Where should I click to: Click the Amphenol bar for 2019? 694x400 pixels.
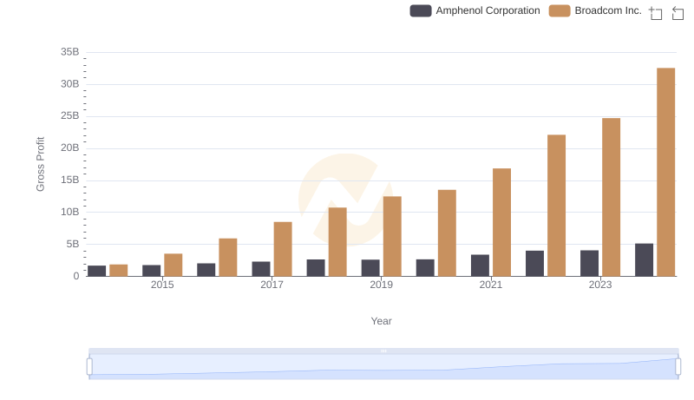point(370,268)
